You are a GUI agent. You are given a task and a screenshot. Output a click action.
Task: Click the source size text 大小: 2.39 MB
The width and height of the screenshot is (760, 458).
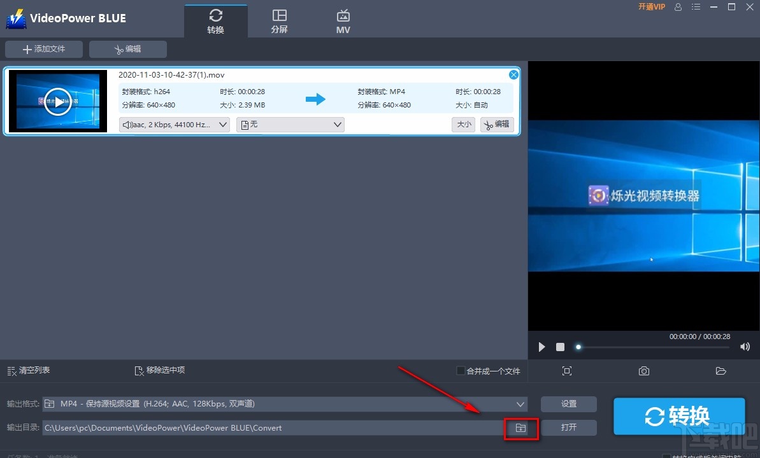242,105
